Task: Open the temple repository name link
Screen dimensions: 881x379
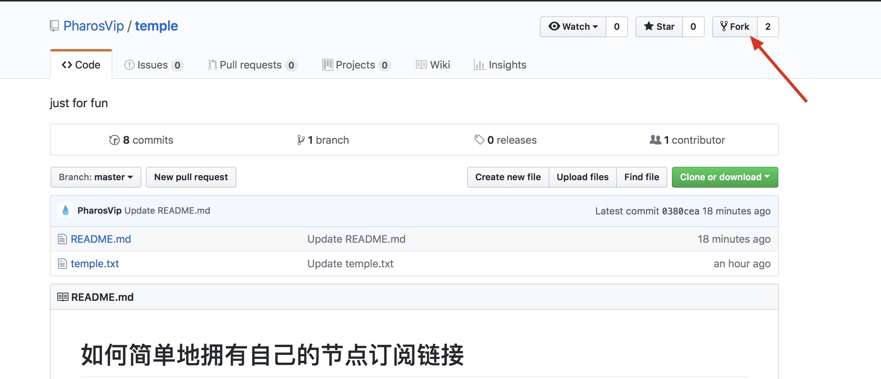Action: (156, 26)
